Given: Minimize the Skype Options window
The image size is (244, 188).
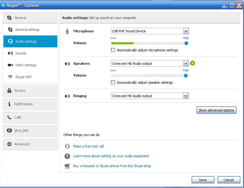Looking at the screenshot, I should 224,5.
